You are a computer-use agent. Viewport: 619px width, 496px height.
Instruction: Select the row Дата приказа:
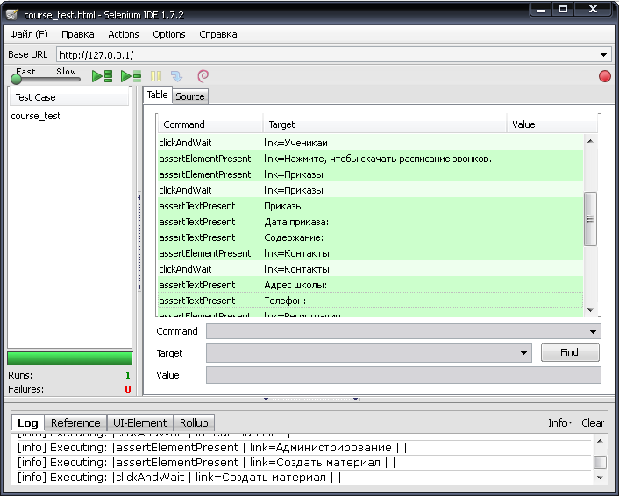pyautogui.click(x=370, y=222)
